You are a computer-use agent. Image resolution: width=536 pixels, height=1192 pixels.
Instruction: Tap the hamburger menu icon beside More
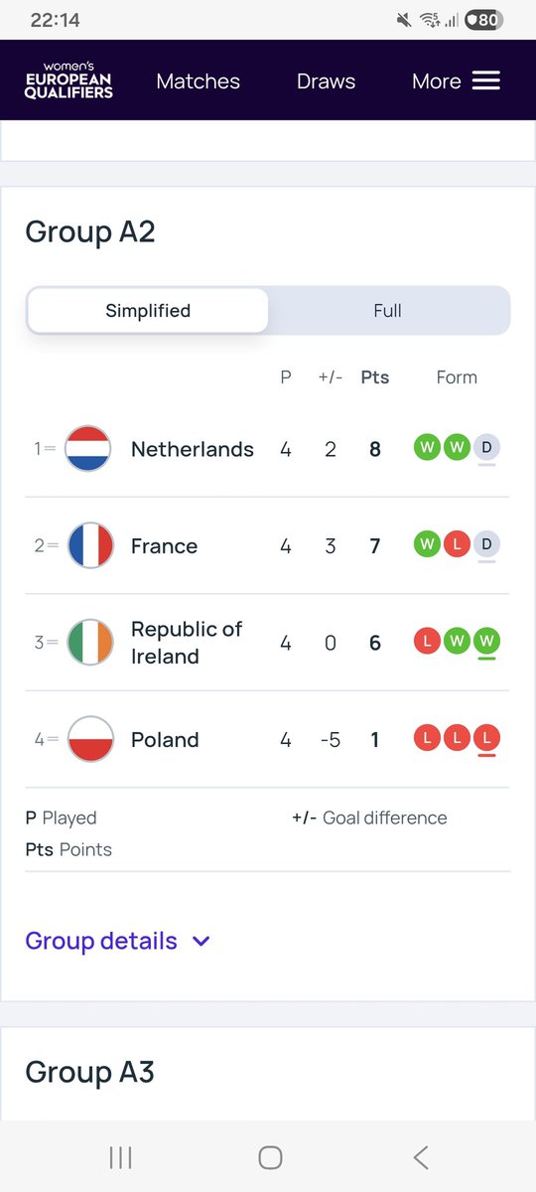tap(485, 80)
